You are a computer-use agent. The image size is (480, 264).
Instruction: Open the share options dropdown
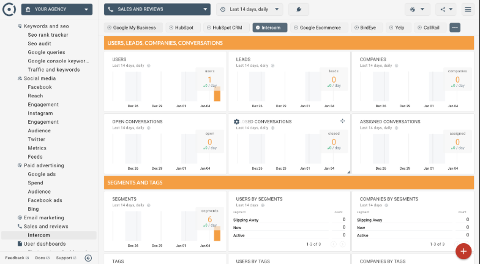click(x=445, y=10)
